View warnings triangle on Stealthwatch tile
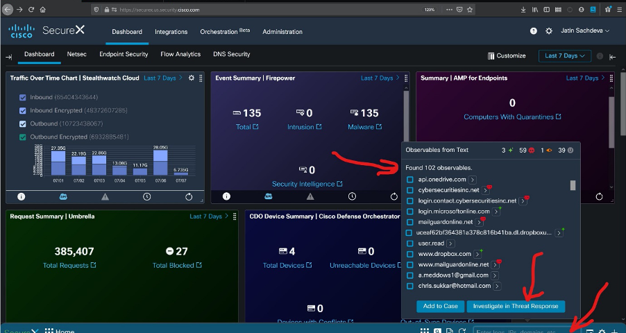Screen dimensions: 626x333 click(105, 196)
